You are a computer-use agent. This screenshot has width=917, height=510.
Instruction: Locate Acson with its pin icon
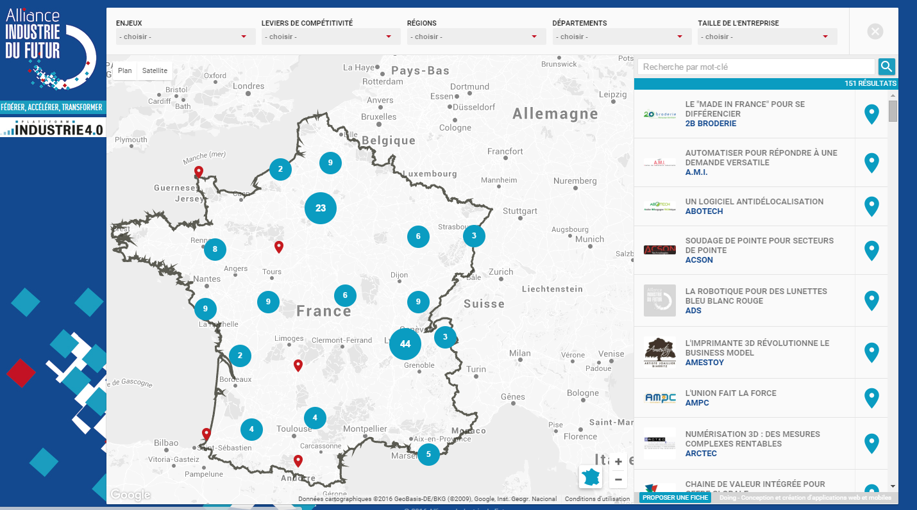pos(871,251)
